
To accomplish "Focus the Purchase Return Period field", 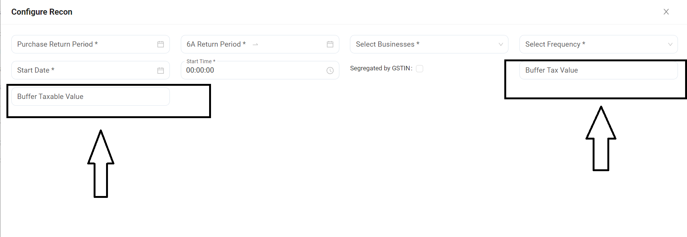I will click(83, 44).
